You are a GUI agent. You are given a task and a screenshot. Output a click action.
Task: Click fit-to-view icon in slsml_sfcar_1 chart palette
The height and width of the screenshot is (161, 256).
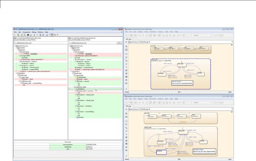[126, 117]
